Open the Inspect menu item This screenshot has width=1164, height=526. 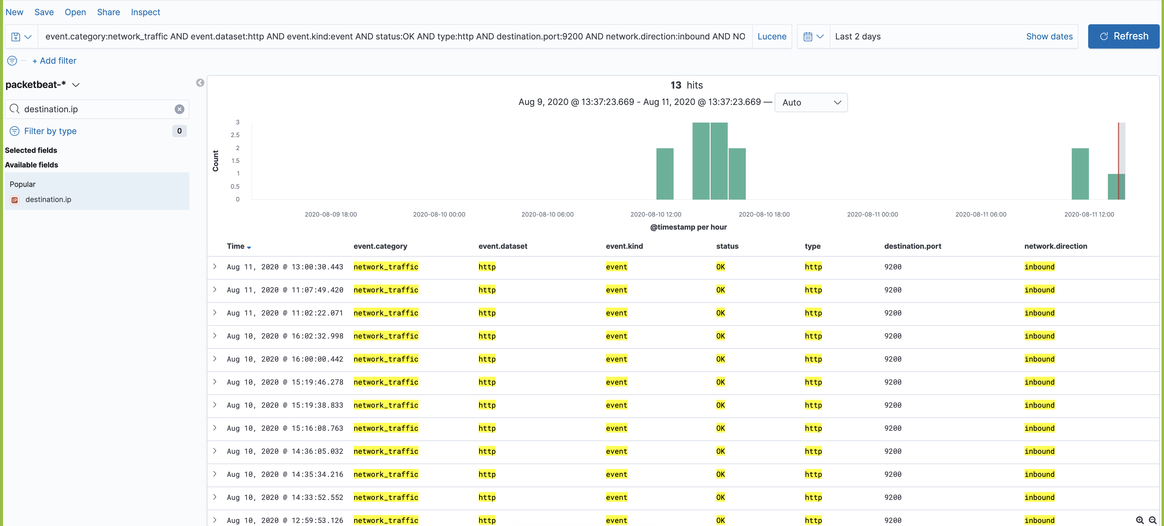[x=145, y=12]
